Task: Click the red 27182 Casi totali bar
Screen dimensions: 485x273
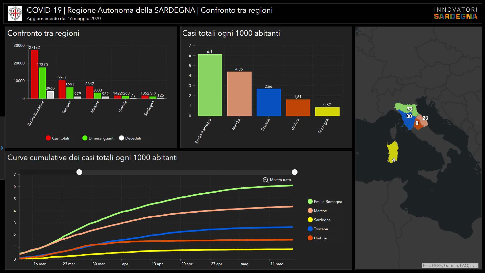Action: coord(35,74)
